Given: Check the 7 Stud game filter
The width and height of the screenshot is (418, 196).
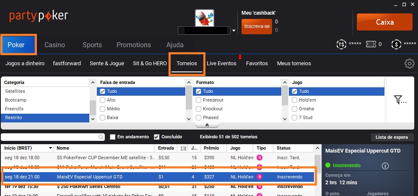Looking at the screenshot, I should coord(294,117).
